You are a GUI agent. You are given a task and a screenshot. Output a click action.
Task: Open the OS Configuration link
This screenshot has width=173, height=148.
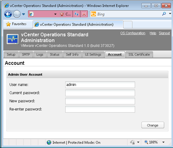click(x=133, y=33)
